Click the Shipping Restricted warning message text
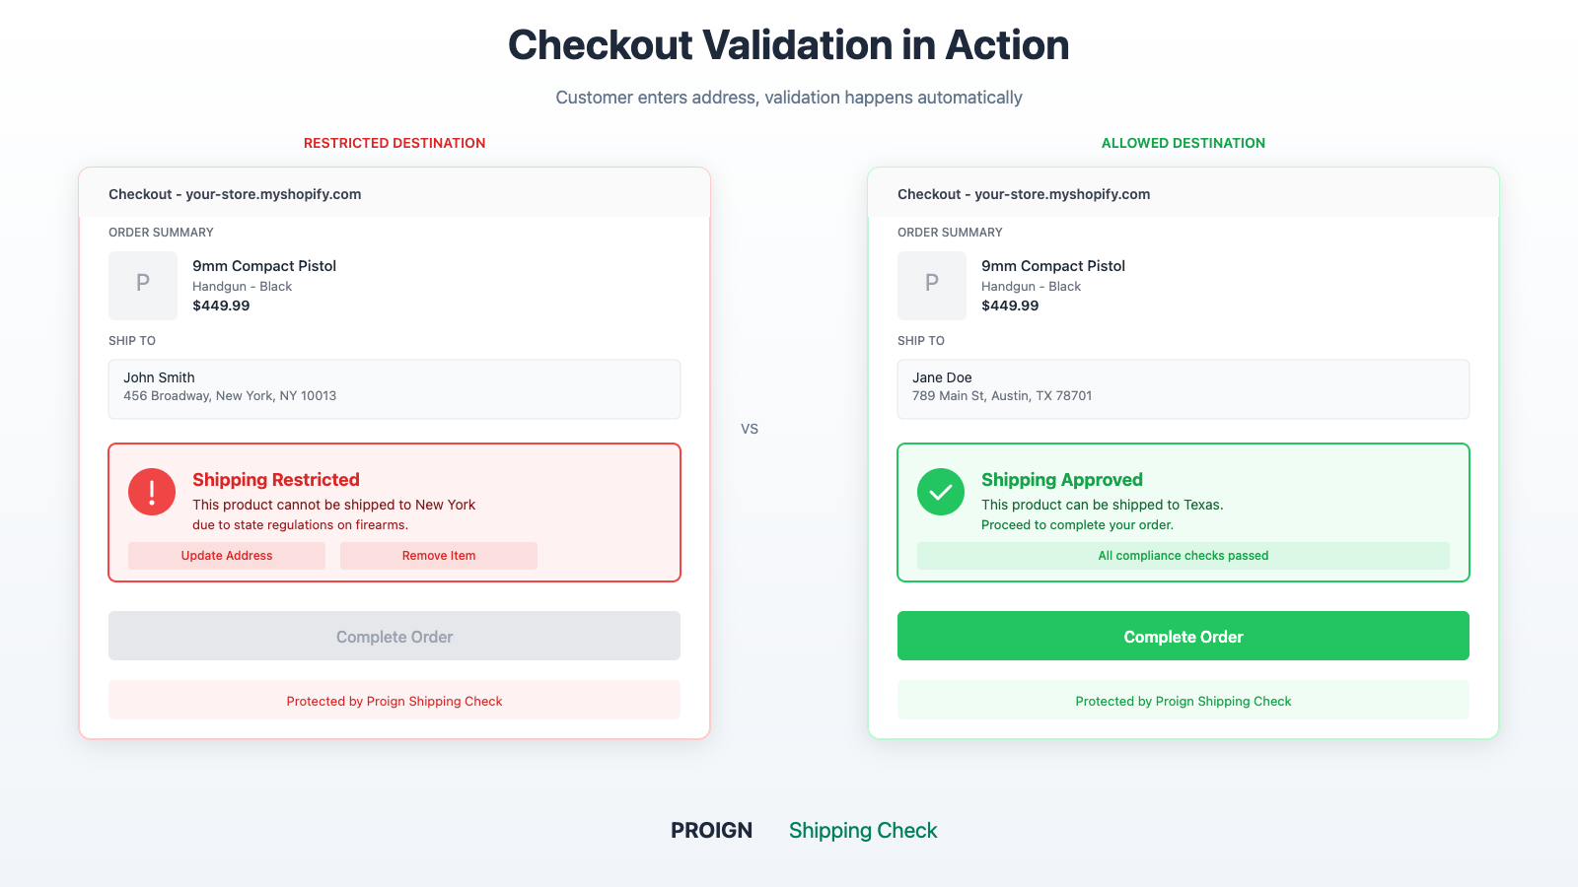1578x887 pixels. click(333, 513)
